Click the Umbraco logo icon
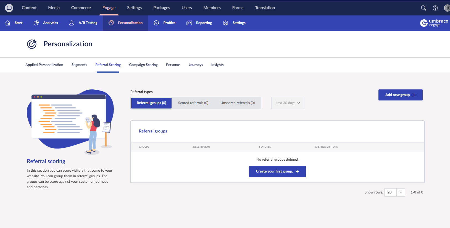The width and height of the screenshot is (450, 228). point(9,8)
